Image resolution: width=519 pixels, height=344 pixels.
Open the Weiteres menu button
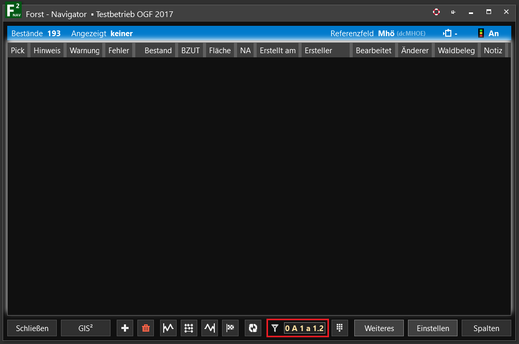click(379, 328)
